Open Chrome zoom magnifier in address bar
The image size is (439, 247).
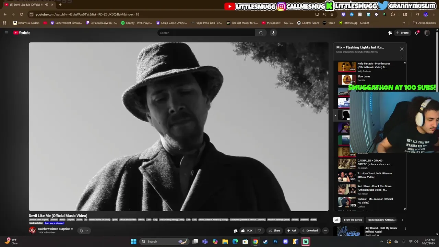click(x=324, y=14)
